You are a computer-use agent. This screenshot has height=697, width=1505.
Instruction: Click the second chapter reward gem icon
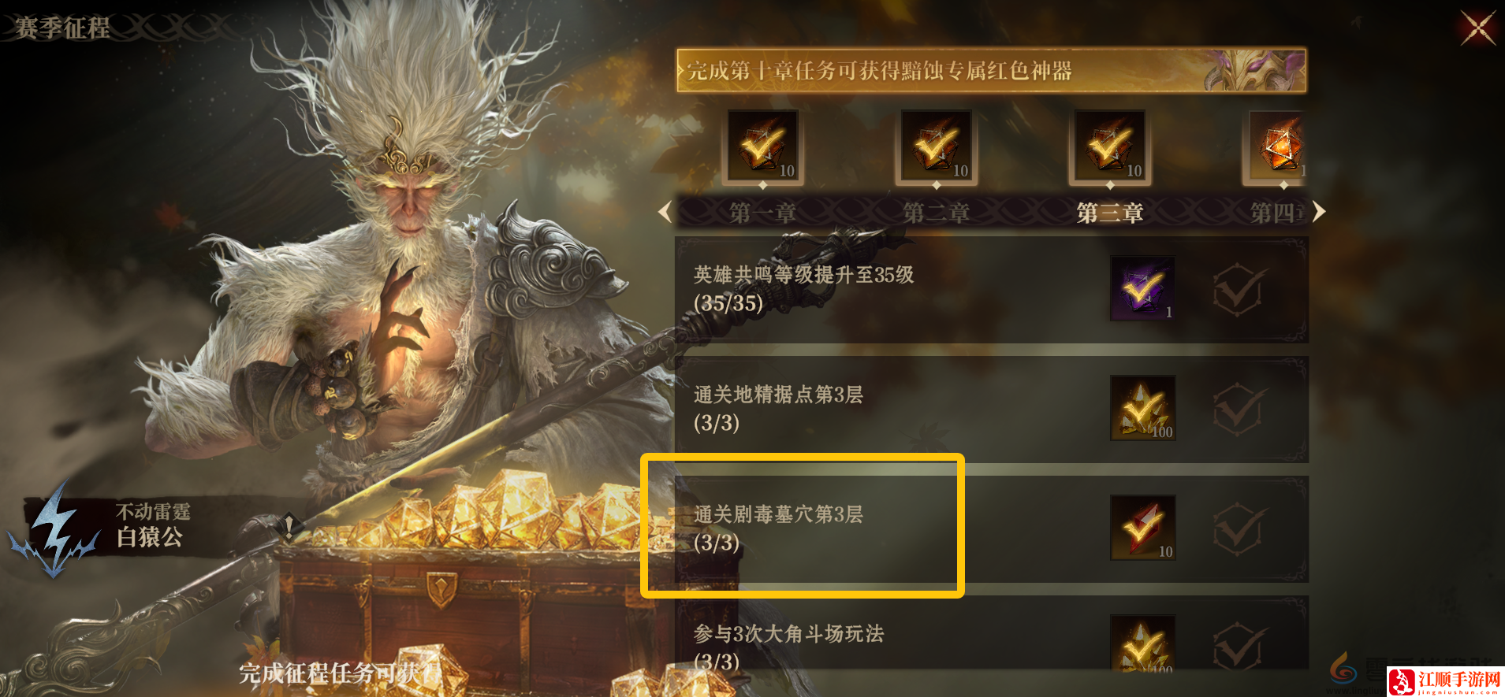936,146
